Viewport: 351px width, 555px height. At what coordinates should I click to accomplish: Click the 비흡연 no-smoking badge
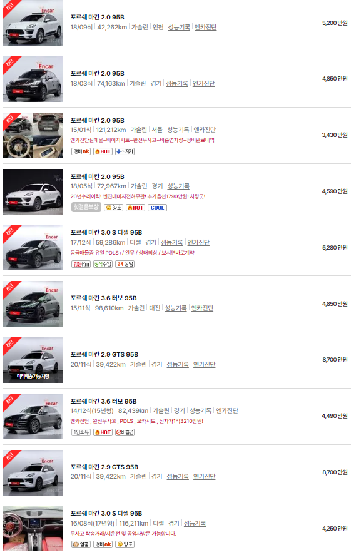point(125,432)
